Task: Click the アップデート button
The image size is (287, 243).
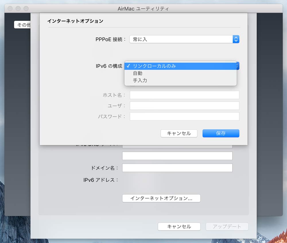Action: 227,226
